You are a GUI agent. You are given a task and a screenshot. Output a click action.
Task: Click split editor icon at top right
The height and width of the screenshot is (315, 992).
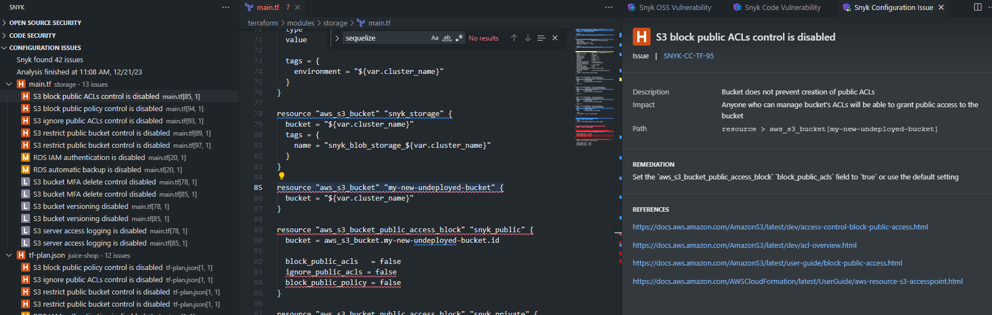pyautogui.click(x=978, y=7)
